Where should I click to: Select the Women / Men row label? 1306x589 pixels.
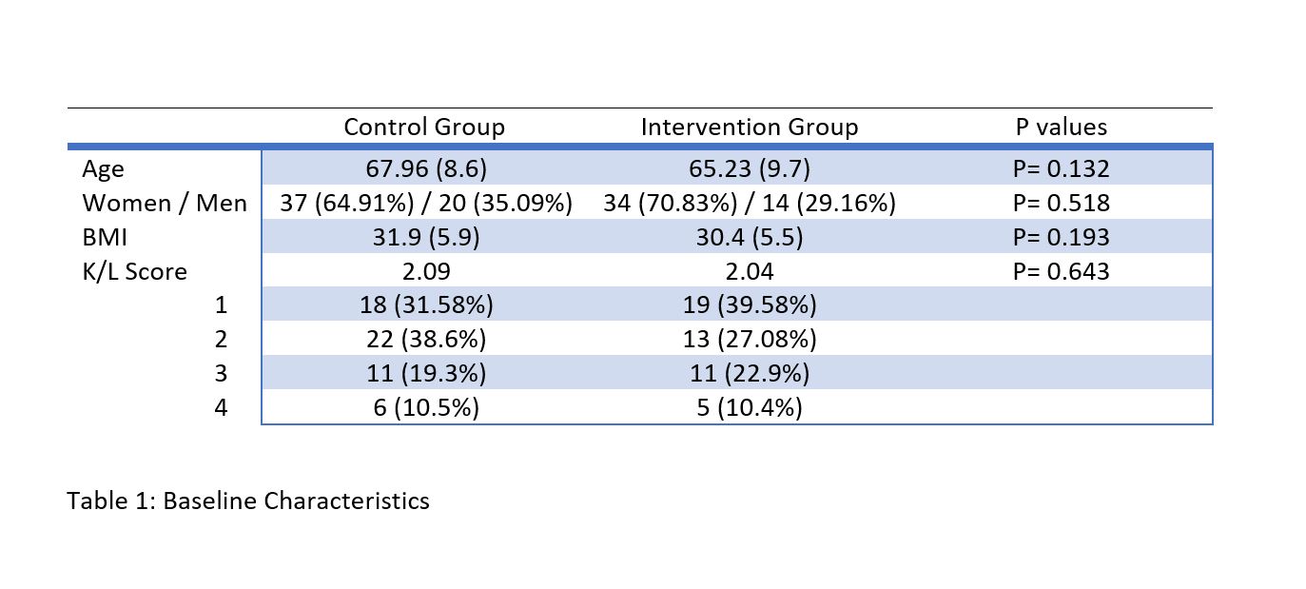[x=165, y=204]
